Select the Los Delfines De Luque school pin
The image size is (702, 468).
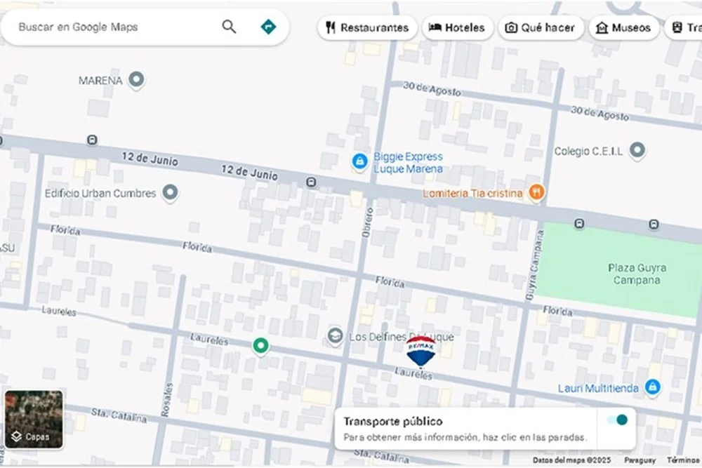pos(336,337)
